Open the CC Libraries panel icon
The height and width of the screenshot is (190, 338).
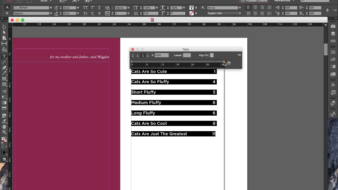pos(333,74)
